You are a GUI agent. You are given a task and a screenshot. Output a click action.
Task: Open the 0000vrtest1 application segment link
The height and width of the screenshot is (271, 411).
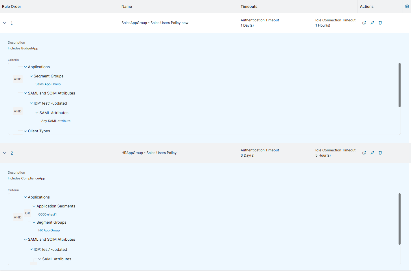point(47,214)
